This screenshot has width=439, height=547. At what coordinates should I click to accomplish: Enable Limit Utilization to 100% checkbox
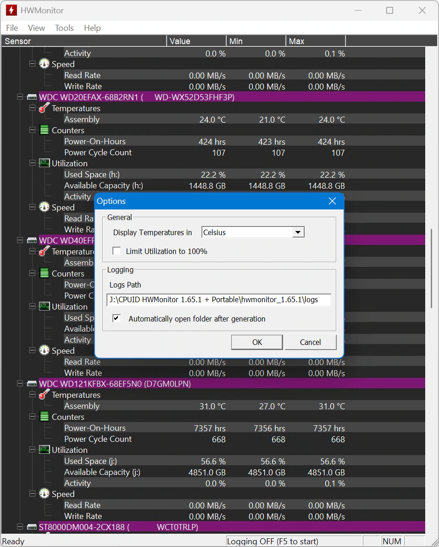(x=117, y=251)
